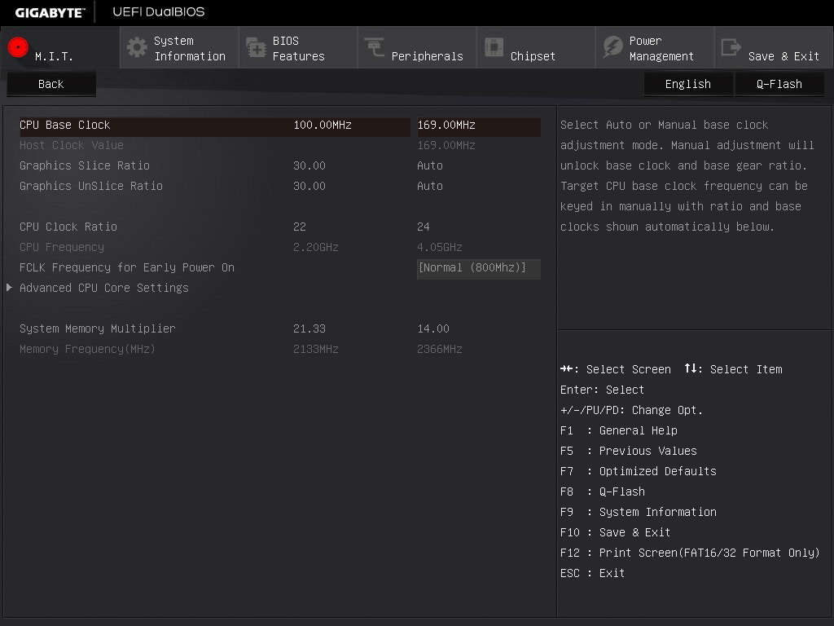This screenshot has width=834, height=626.
Task: Edit CPU Clock Ratio value 24
Action: pos(424,227)
